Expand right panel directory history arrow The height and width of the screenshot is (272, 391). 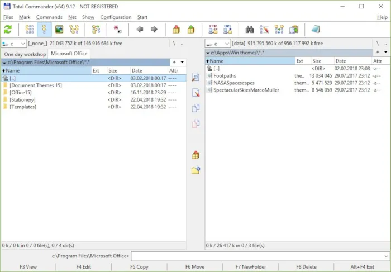click(x=386, y=53)
